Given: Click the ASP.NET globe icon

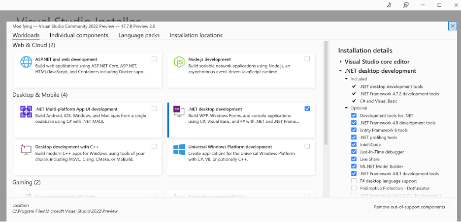Looking at the screenshot, I should 26,62.
